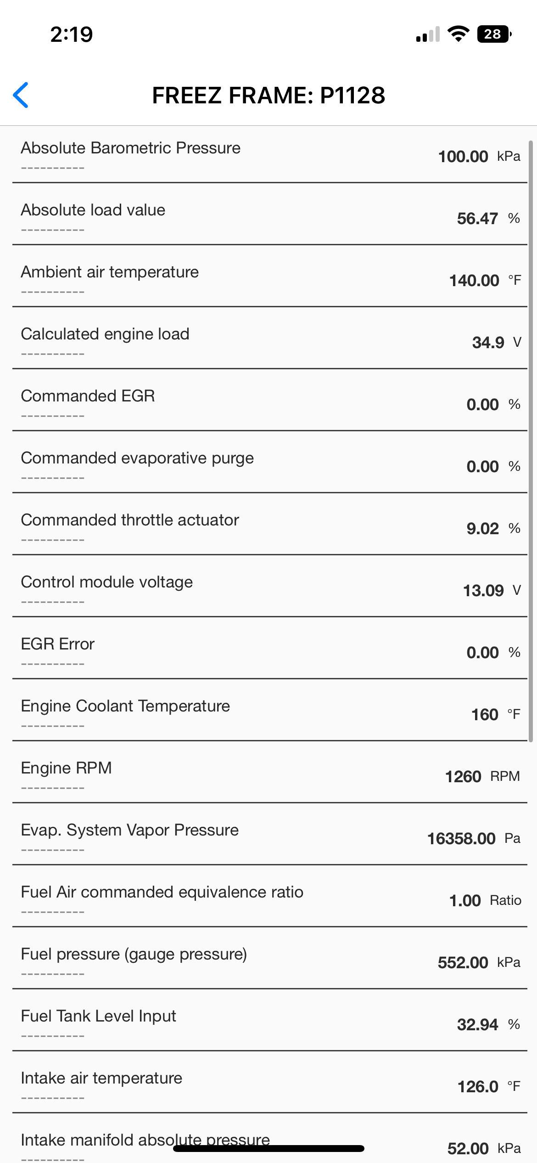Tap the 2:19 clock in status bar
This screenshot has width=537, height=1163.
(72, 34)
